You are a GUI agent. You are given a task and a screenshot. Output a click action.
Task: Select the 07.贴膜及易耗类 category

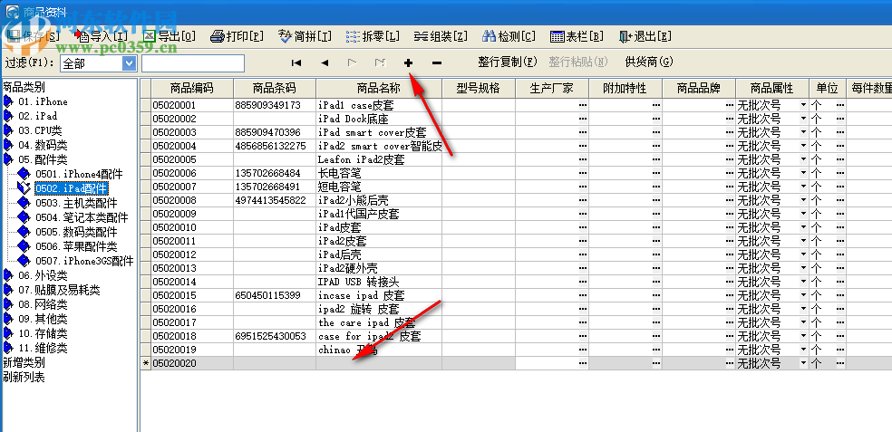click(59, 290)
